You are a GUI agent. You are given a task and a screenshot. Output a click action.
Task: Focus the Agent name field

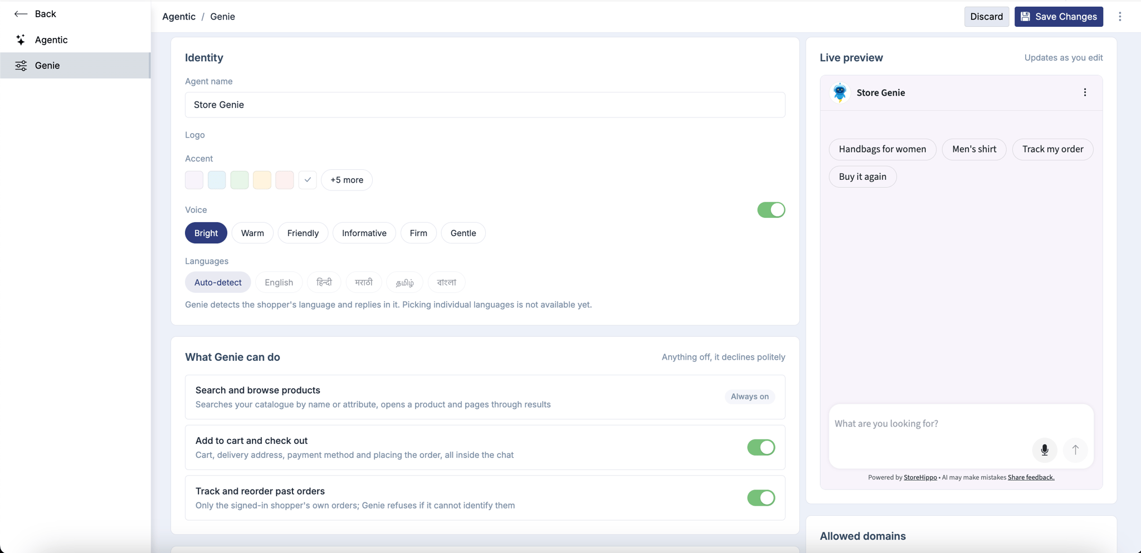click(x=485, y=105)
